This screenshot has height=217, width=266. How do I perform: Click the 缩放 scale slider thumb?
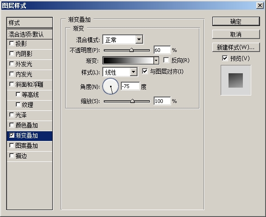pyautogui.click(x=132, y=101)
